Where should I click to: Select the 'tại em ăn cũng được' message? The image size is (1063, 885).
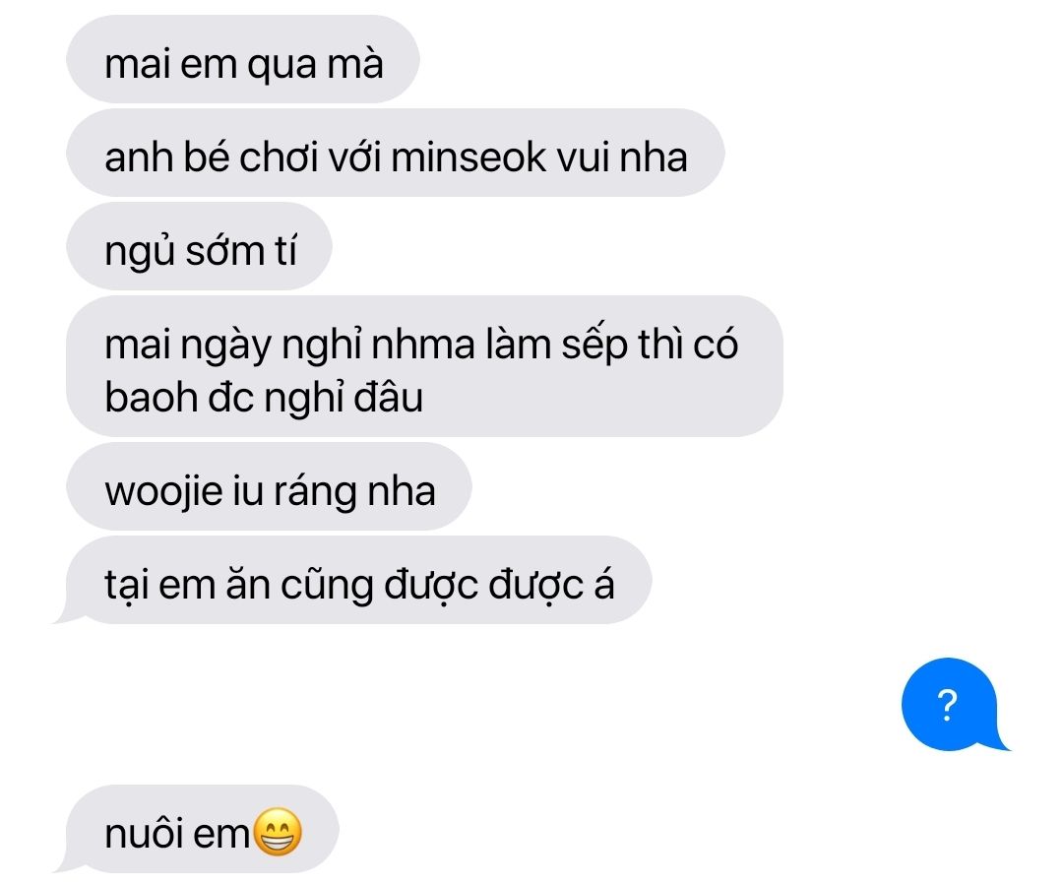(x=352, y=581)
